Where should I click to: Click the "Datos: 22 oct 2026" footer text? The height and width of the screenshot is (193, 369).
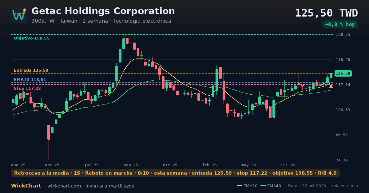(x=307, y=186)
